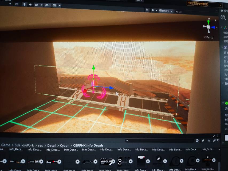Click the hidden objects visibility icon
Viewport: 228px width, 171px height.
pyautogui.click(x=47, y=5)
